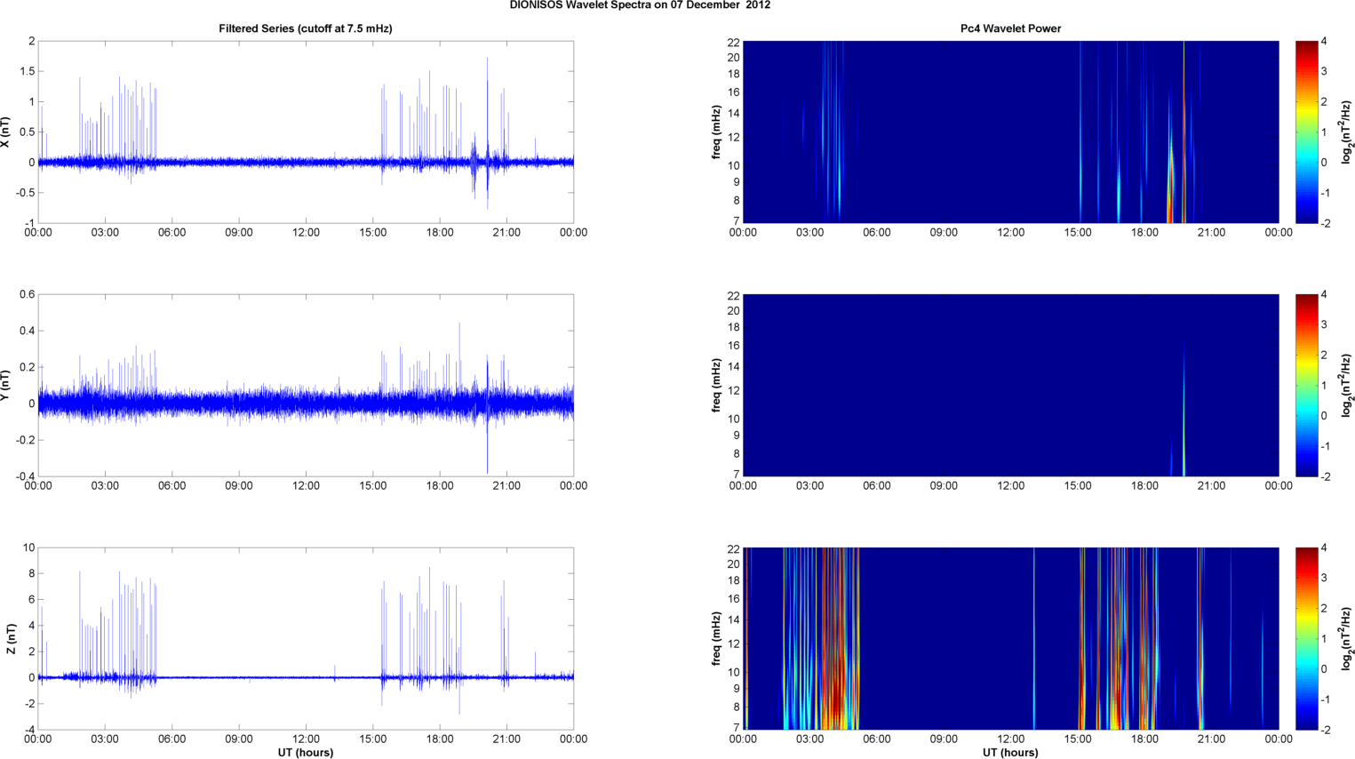Click the top (X) wavelet power spectrogram
Image resolution: width=1355 pixels, height=759 pixels.
(x=1010, y=132)
